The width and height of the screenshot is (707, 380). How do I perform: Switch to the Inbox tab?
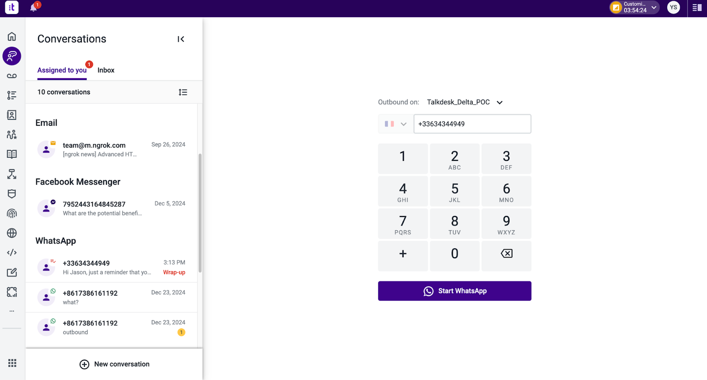(106, 70)
